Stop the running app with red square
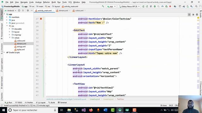Image resolution: width=202 pixels, height=113 pixels. [x=170, y=6]
